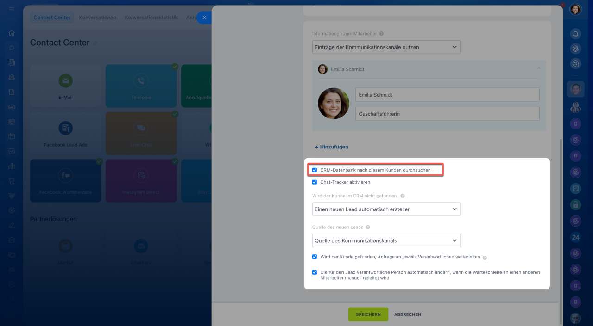
Task: Click the '+ Hinzufügen' link
Action: (332, 147)
